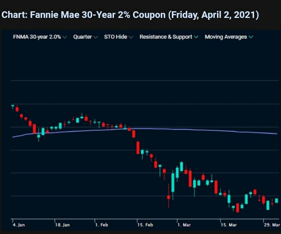Click the chevron next to STO Hide
Viewport: 281px width, 234px height.
tap(131, 37)
